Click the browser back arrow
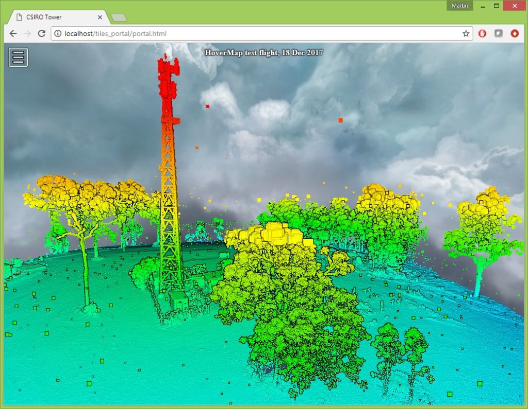This screenshot has width=528, height=409. (12, 33)
